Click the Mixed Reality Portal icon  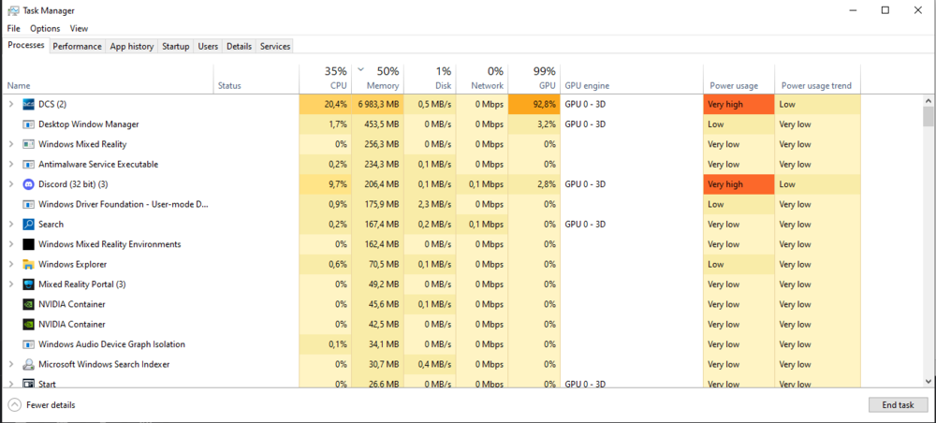[x=28, y=284]
